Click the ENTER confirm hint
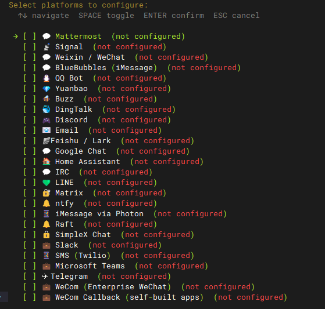The width and height of the screenshot is (325, 309). 174,16
